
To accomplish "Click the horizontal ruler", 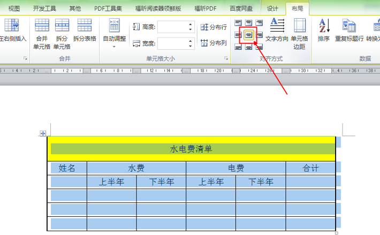I will (x=190, y=71).
